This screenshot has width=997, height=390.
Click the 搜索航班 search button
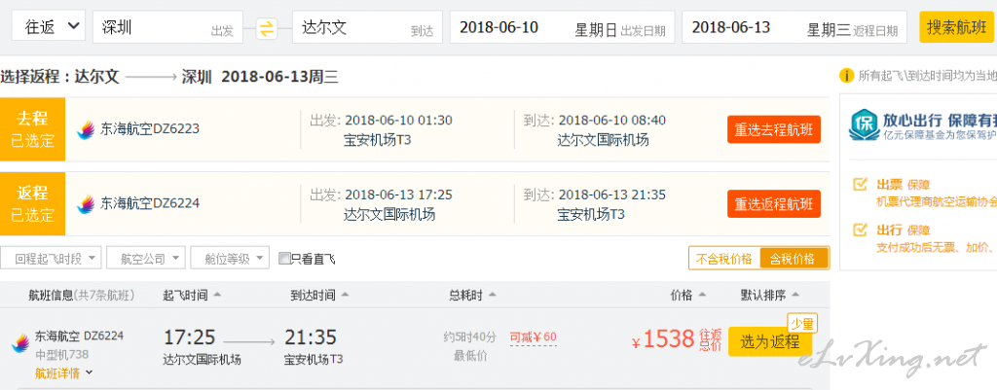[x=957, y=27]
